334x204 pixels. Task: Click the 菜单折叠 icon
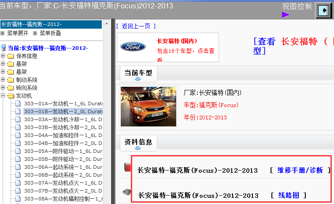click(35, 33)
